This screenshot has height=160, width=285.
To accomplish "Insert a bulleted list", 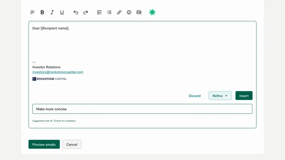I will click(x=109, y=12).
